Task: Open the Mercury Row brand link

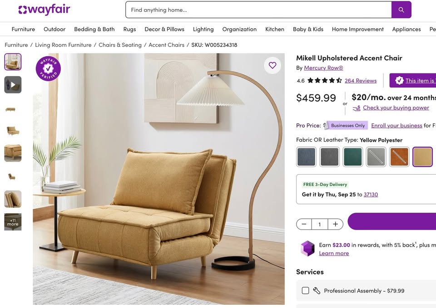Action: coord(323,68)
